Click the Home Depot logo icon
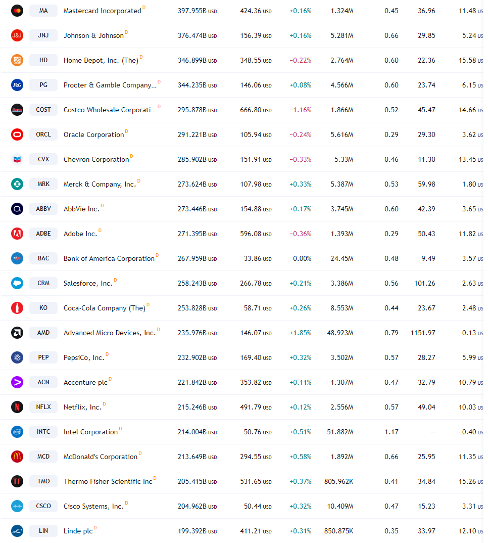 pos(17,60)
